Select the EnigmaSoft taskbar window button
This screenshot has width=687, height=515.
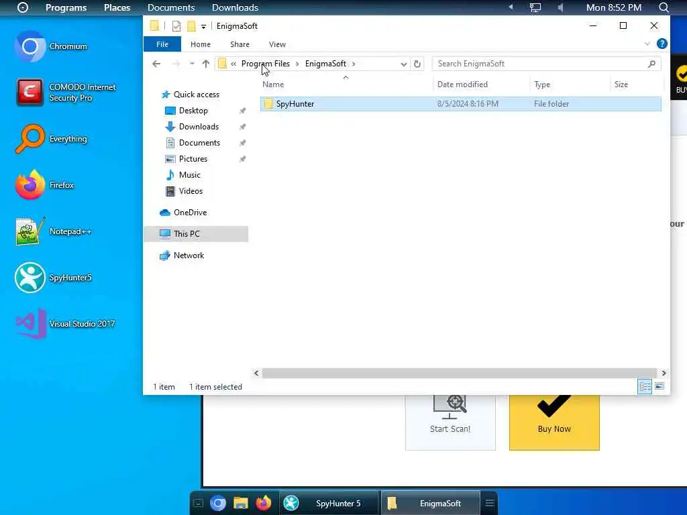pyautogui.click(x=430, y=503)
